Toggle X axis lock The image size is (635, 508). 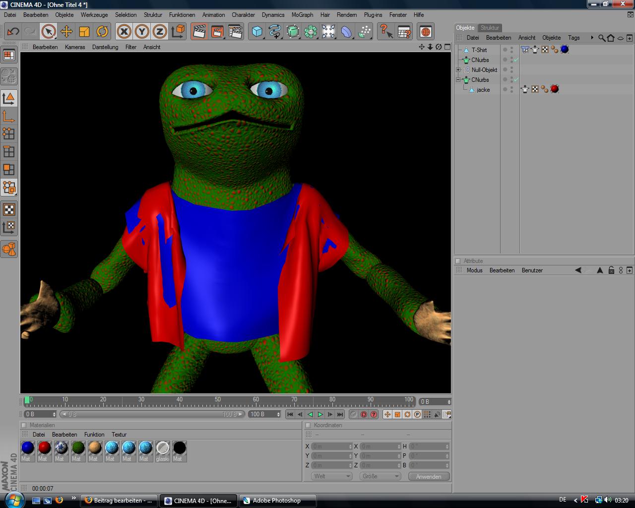(124, 32)
